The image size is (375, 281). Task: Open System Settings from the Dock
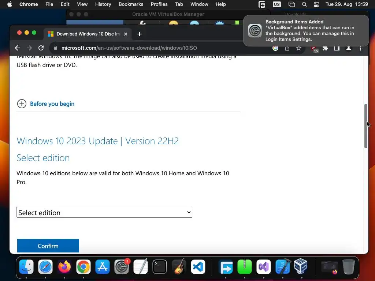[x=122, y=267]
